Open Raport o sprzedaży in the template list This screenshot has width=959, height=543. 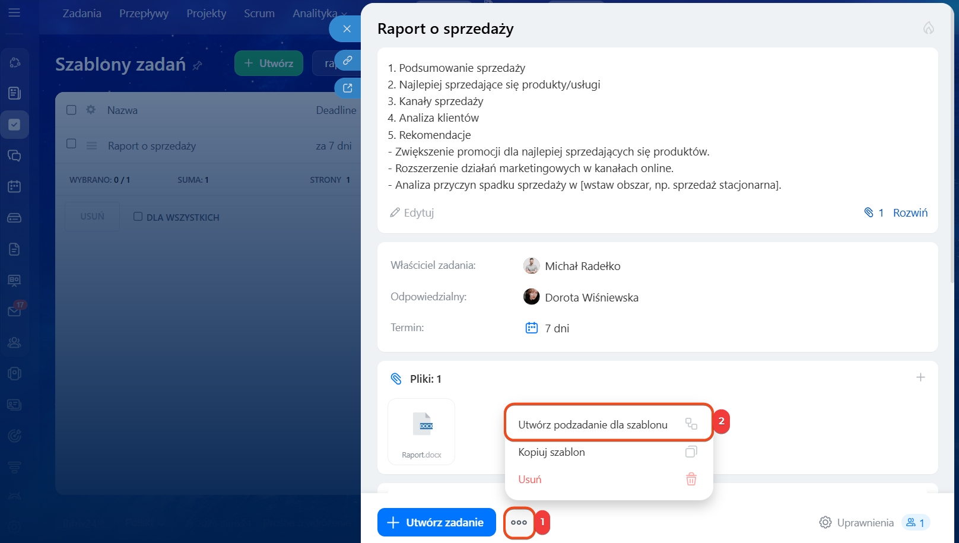[152, 146]
